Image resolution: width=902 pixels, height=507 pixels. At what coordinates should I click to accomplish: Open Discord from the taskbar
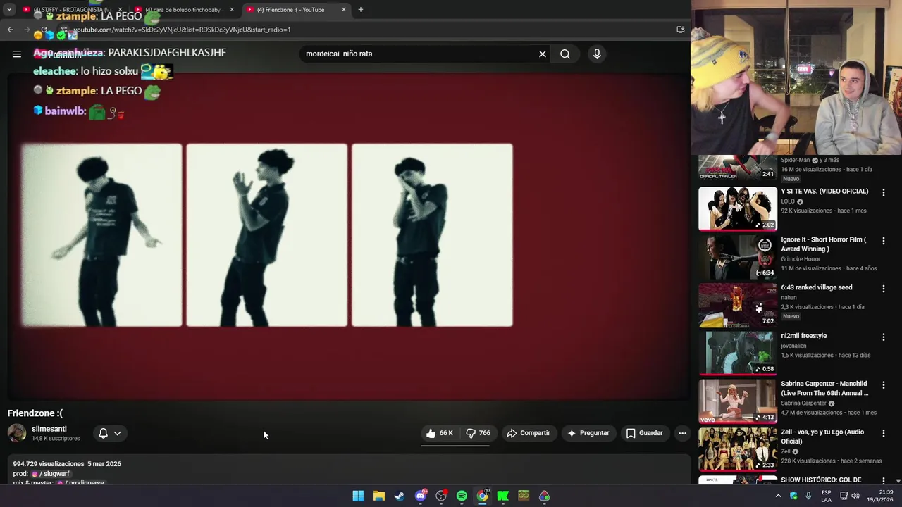click(x=421, y=496)
